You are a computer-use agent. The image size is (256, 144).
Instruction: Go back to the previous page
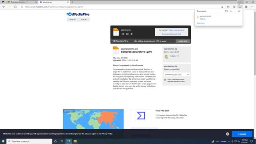coord(4,7)
